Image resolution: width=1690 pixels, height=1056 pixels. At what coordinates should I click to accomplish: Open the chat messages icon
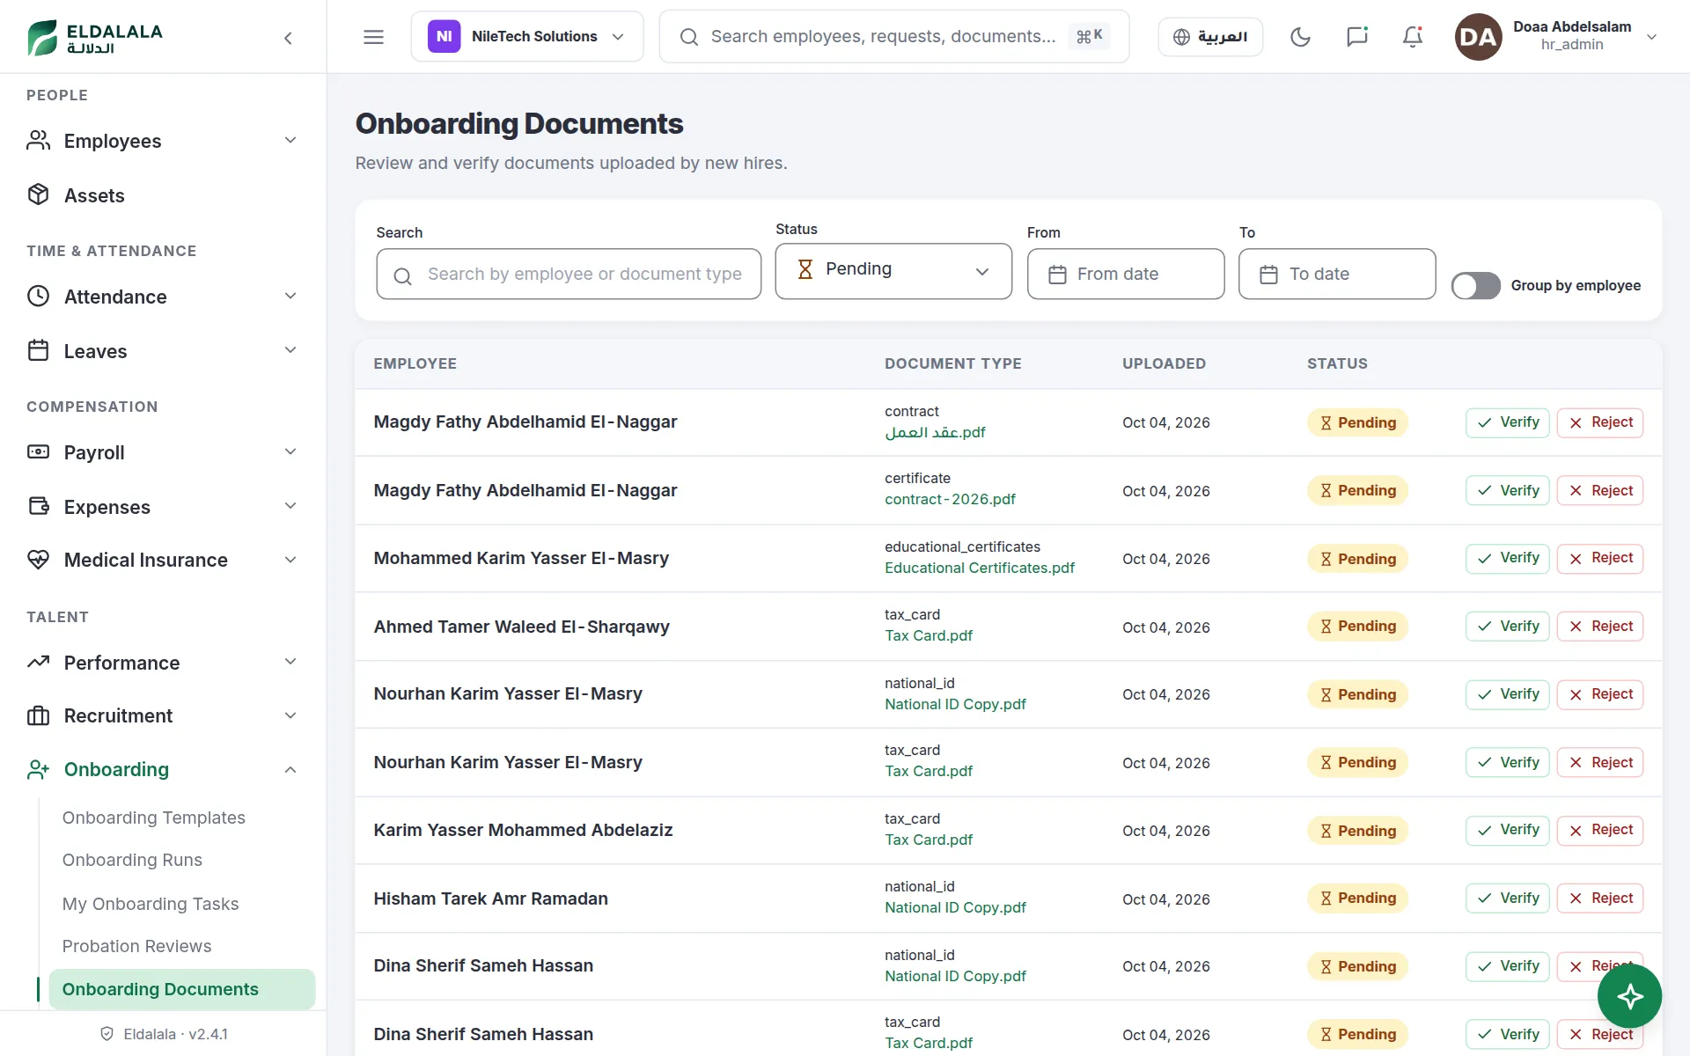1356,37
